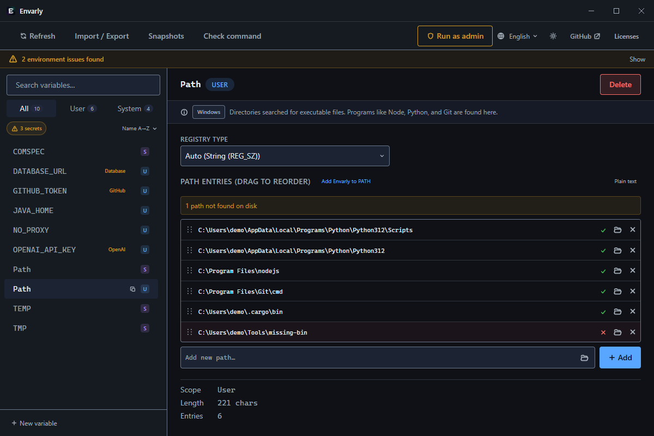Remove the Git\cmd path entry
This screenshot has width=654, height=436.
coord(633,292)
